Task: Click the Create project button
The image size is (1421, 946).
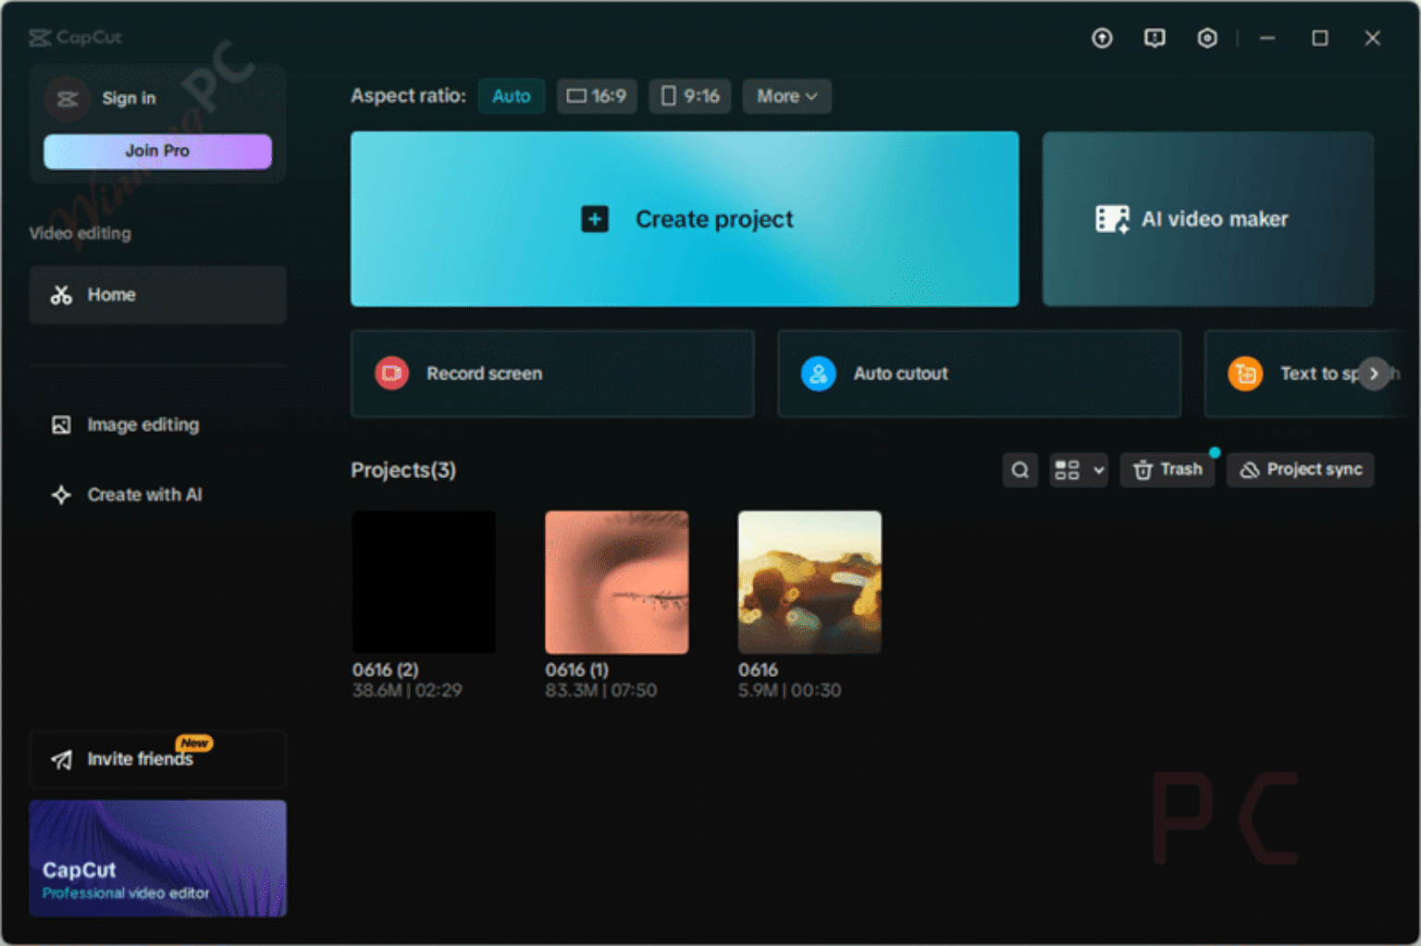Action: [x=685, y=219]
